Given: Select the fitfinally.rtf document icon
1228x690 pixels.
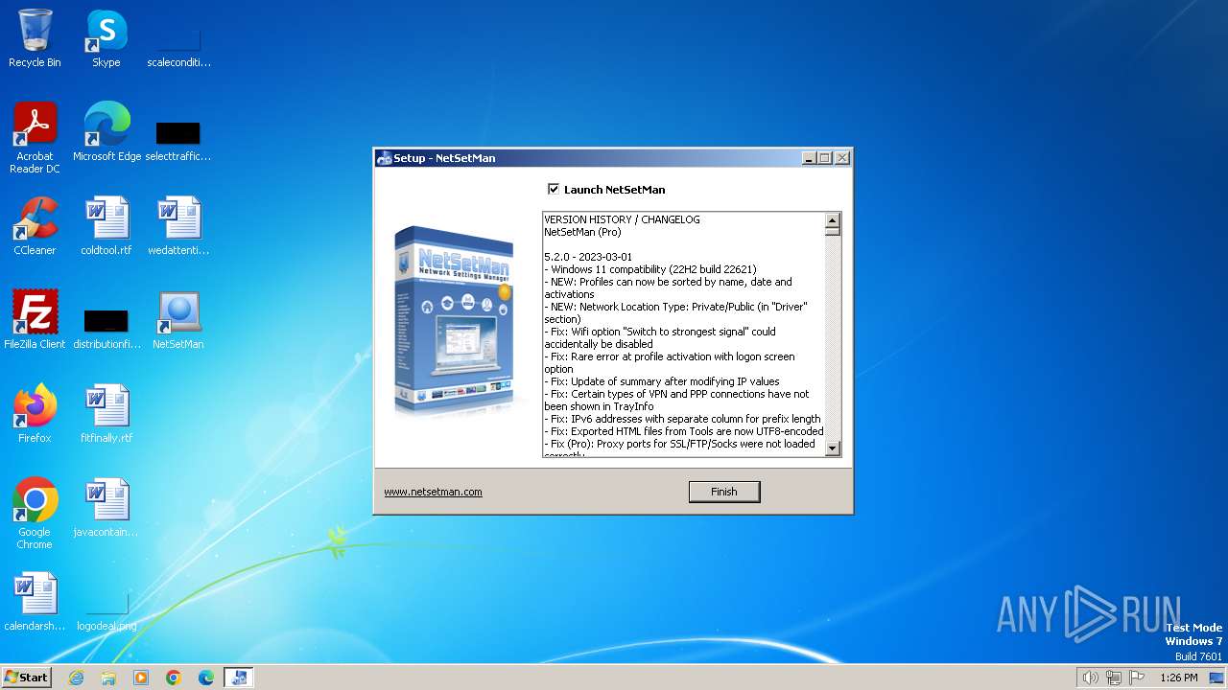Looking at the screenshot, I should click(x=106, y=414).
